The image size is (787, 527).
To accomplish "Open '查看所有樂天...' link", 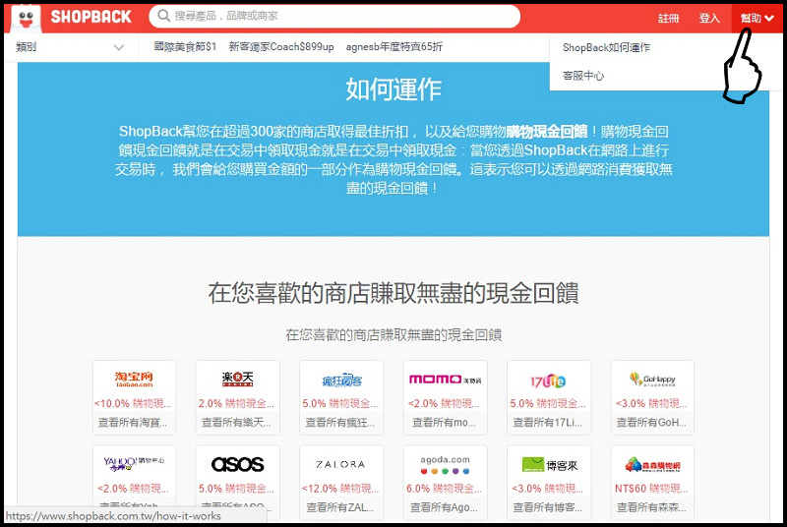I will [x=236, y=423].
